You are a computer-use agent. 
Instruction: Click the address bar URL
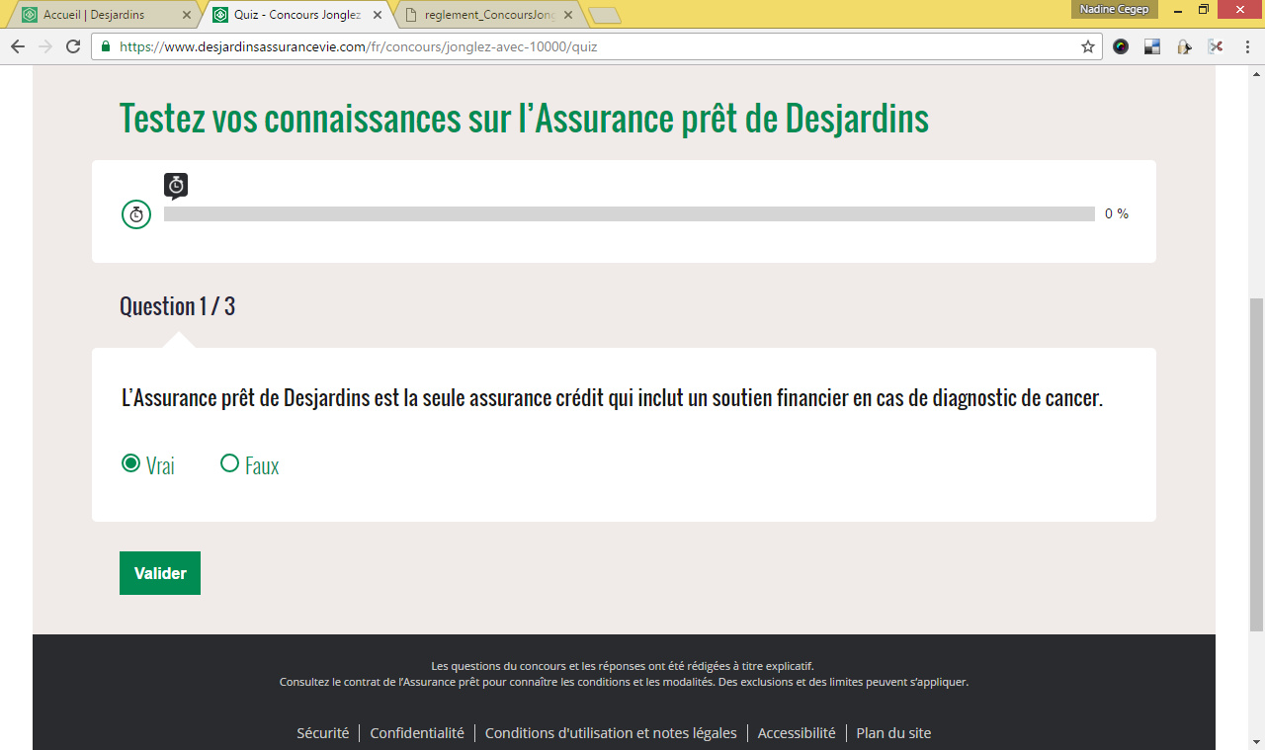point(358,46)
